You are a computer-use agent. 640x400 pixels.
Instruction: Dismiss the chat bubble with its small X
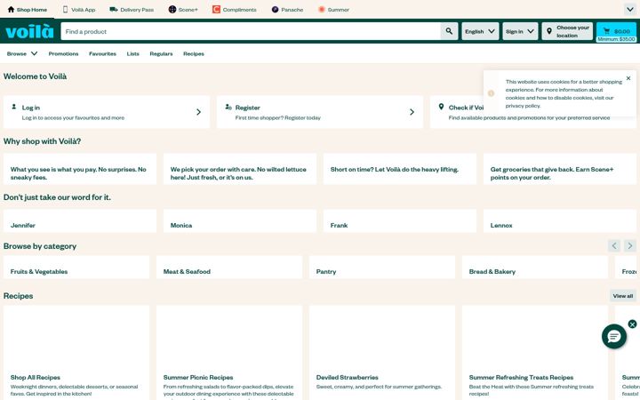point(632,324)
